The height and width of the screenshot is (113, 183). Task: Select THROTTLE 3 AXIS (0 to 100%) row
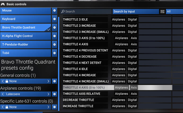pyautogui.click(x=85, y=38)
